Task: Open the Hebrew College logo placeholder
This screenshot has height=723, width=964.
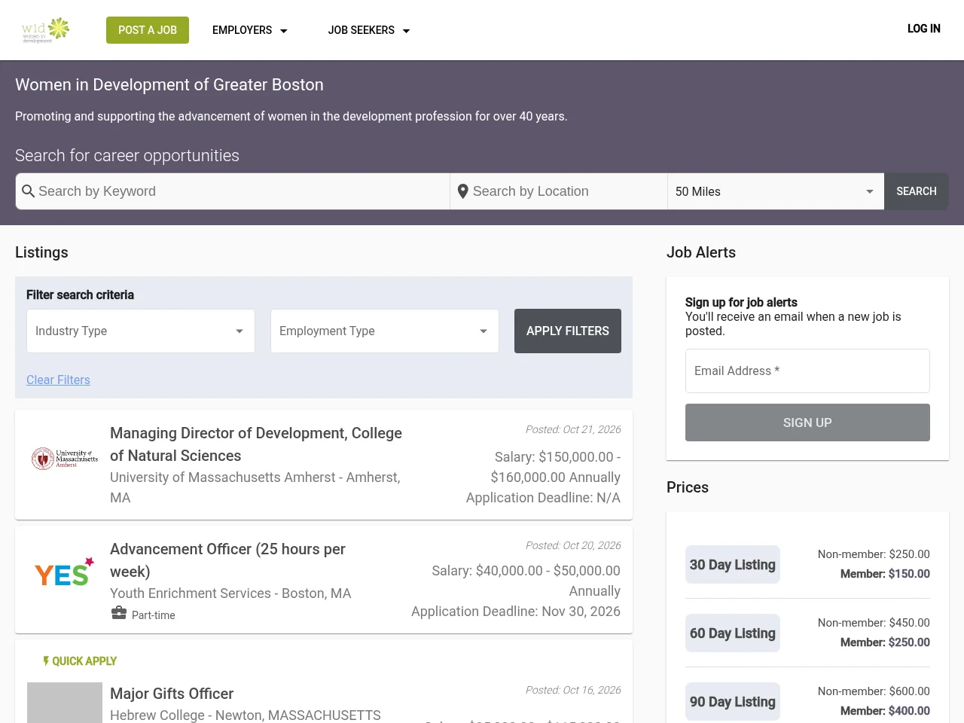Action: 65,703
